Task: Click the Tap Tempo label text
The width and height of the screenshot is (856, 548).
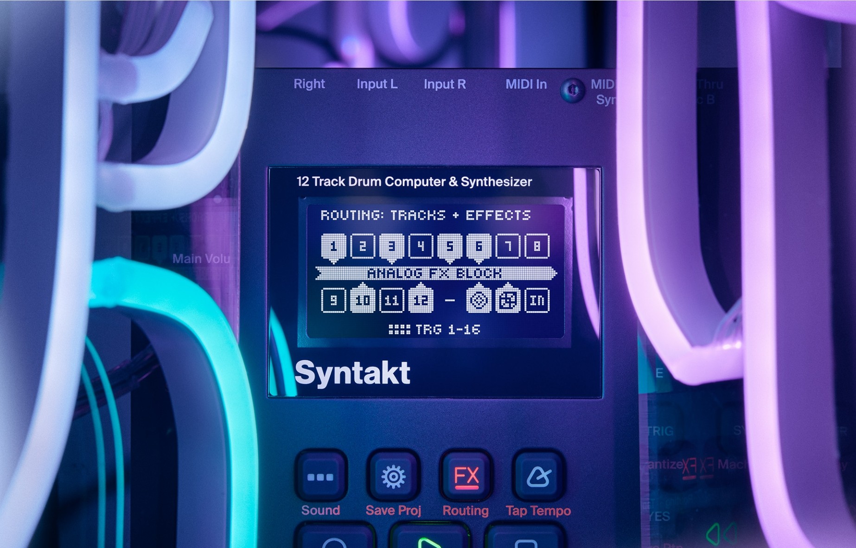Action: coord(538,511)
